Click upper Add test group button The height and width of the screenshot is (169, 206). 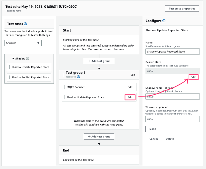pos(99,61)
